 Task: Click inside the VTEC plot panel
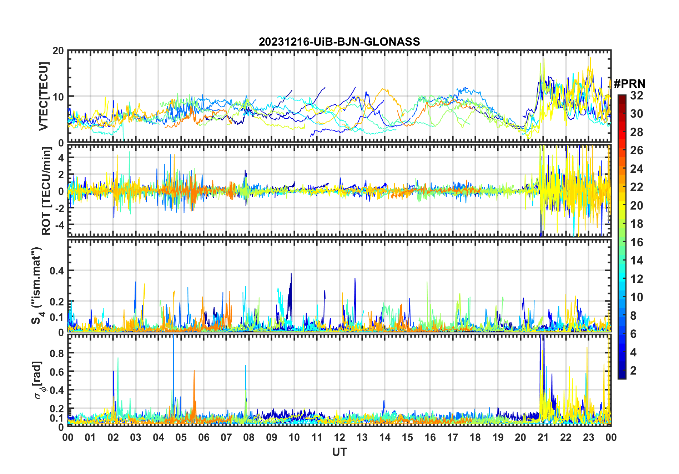pyautogui.click(x=339, y=96)
